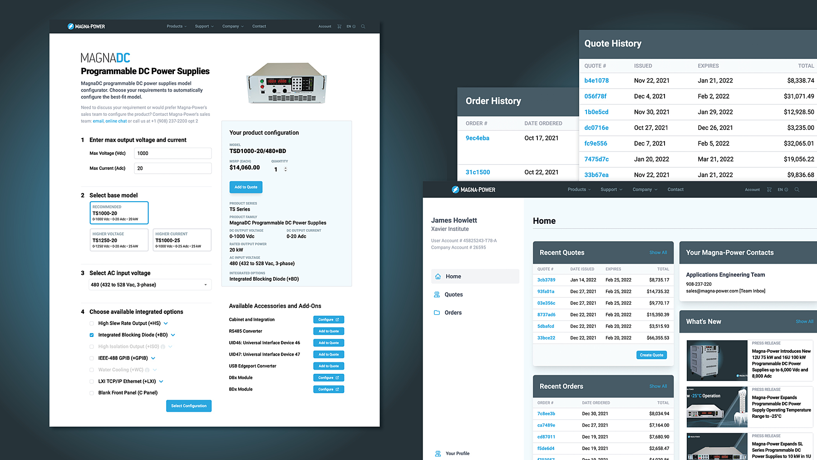Open quote b4e1078 in Quote History
The height and width of the screenshot is (460, 817).
click(596, 80)
